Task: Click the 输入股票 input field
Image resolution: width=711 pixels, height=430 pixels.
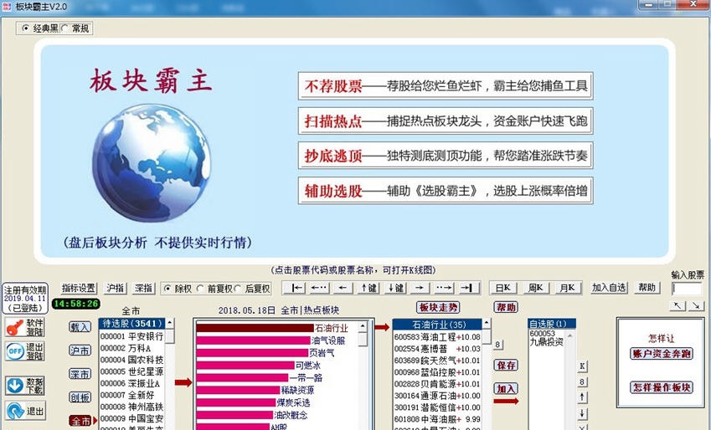Action: 687,288
